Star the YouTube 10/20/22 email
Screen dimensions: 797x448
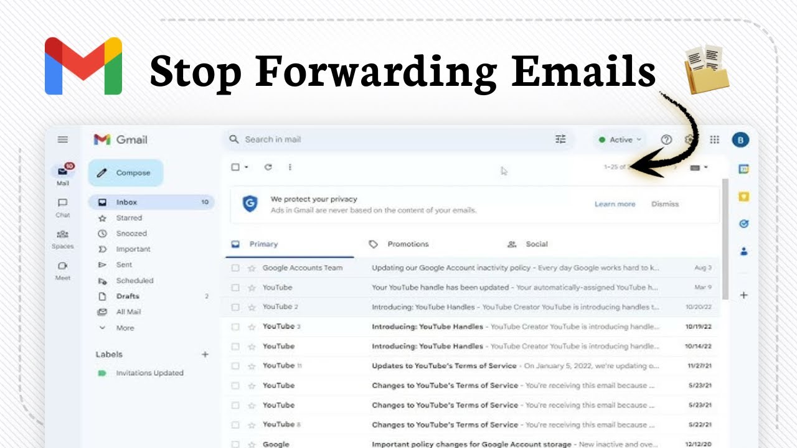252,307
